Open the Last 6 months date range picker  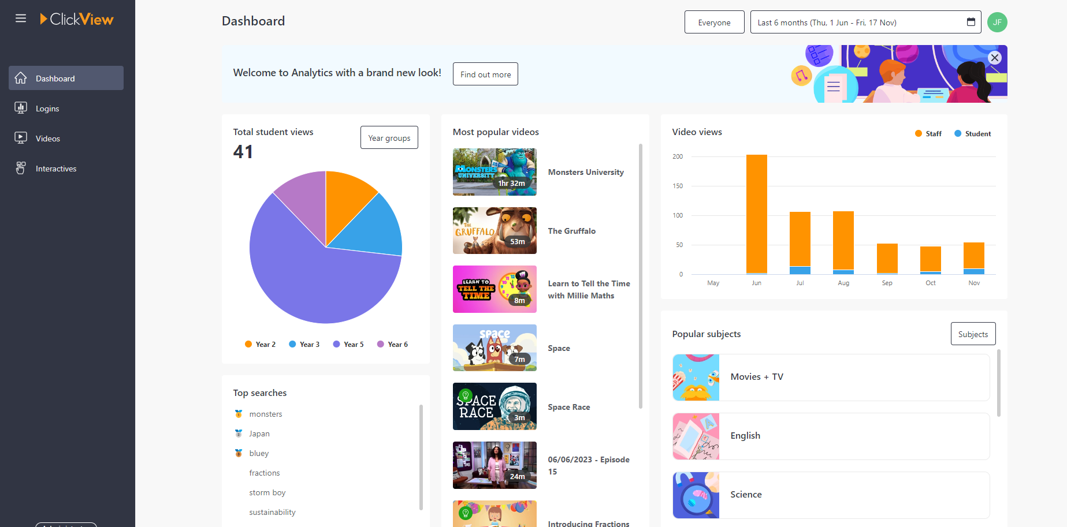(865, 22)
